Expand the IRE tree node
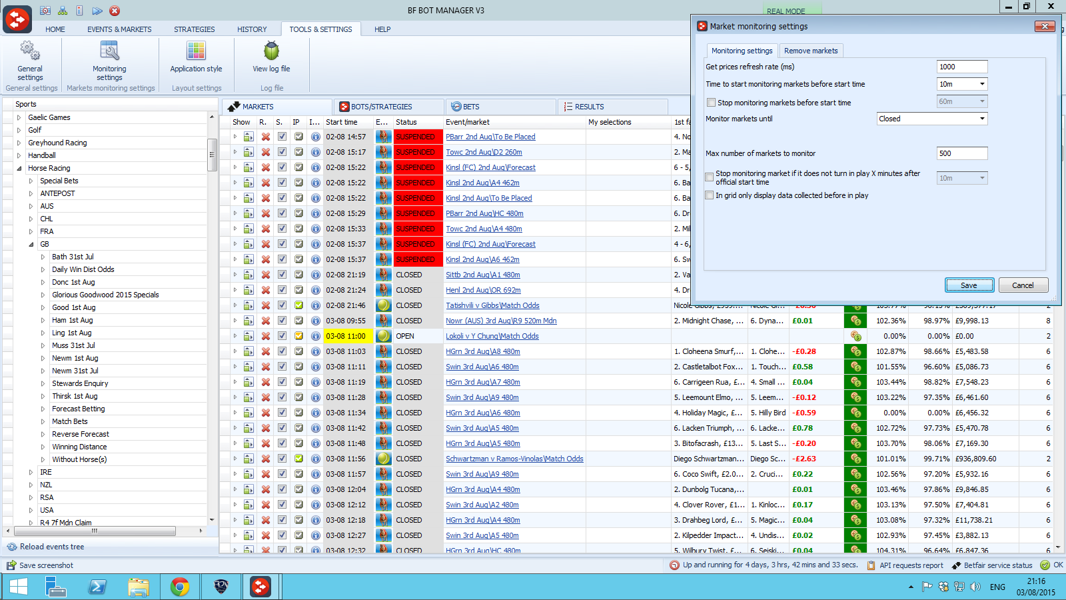1066x600 pixels. tap(31, 472)
